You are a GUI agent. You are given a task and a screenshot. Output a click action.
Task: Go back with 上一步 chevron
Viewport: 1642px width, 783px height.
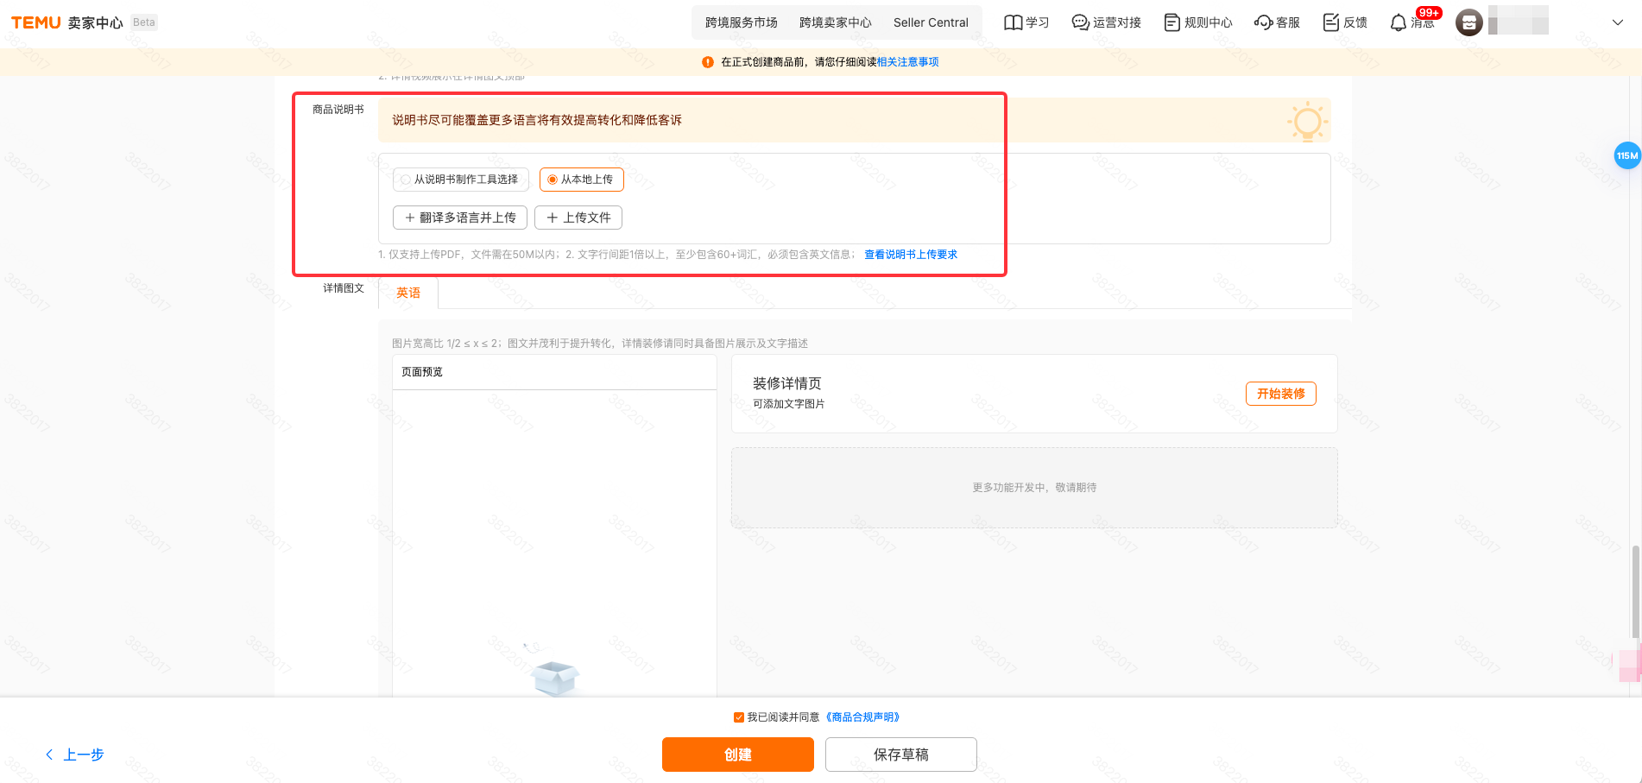[x=50, y=755]
